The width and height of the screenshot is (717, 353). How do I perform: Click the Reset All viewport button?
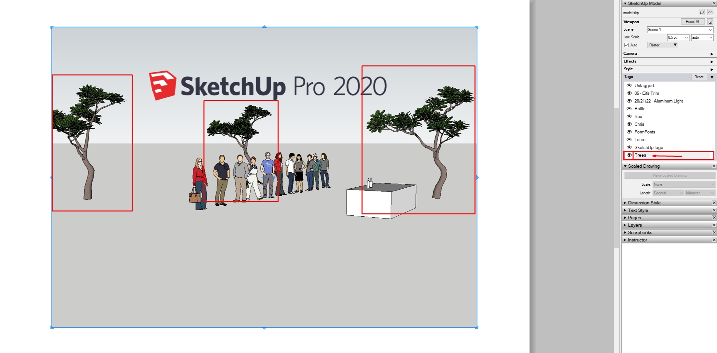click(692, 22)
